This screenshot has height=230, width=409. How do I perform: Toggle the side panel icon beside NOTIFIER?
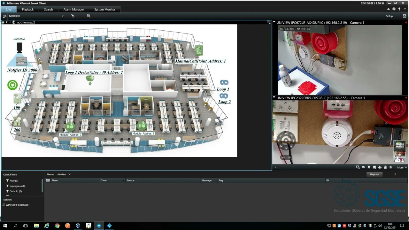point(4,16)
